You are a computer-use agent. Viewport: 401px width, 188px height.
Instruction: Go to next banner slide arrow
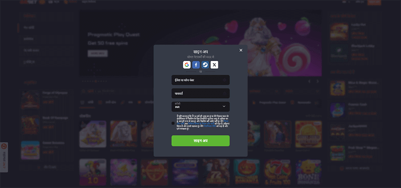(x=318, y=82)
